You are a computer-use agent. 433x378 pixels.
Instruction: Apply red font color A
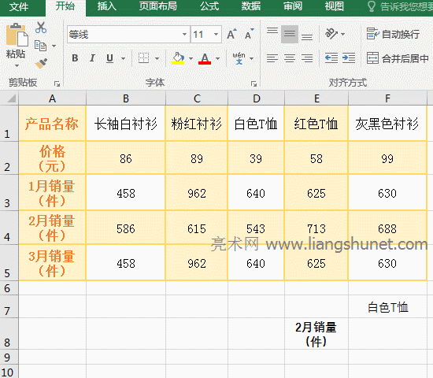(205, 58)
